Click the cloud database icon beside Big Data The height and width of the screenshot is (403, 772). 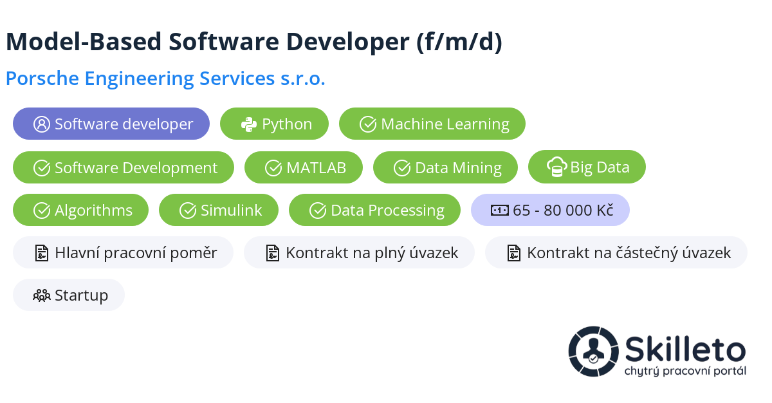557,167
